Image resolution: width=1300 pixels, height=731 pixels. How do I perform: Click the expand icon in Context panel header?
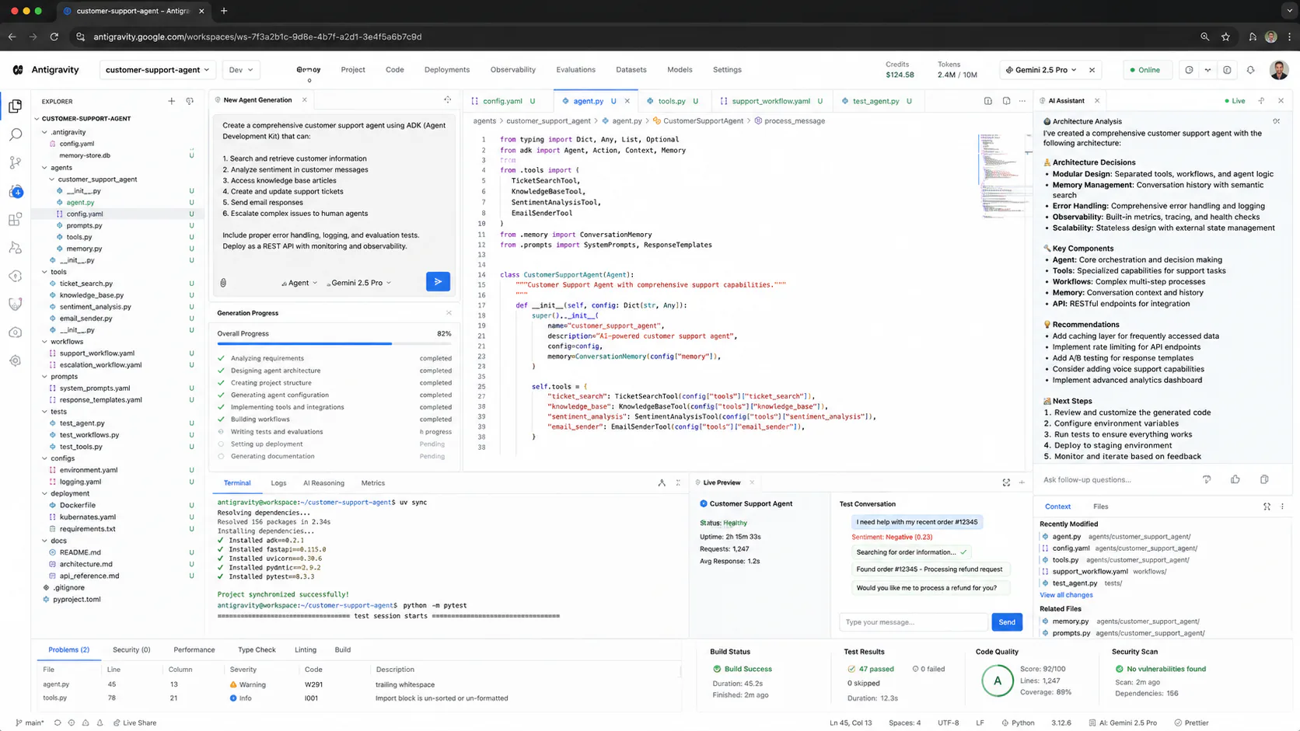[x=1267, y=506]
